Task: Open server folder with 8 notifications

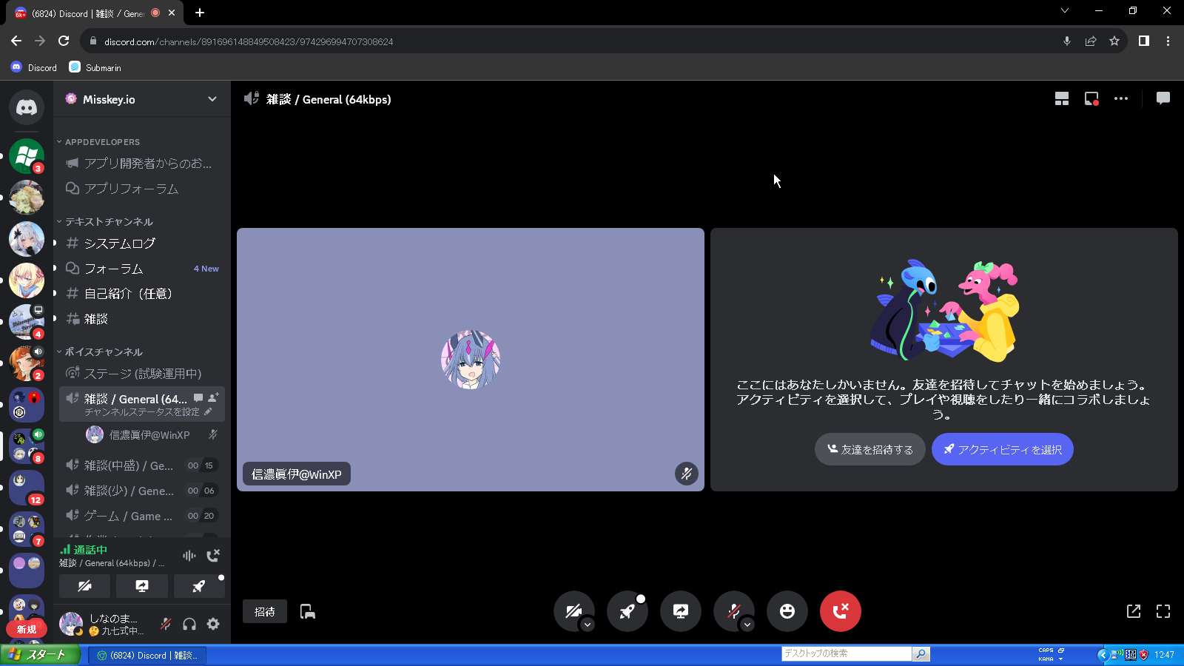Action: pos(27,446)
